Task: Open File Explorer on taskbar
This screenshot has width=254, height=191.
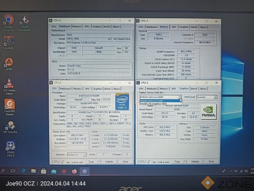Action: 34,171
